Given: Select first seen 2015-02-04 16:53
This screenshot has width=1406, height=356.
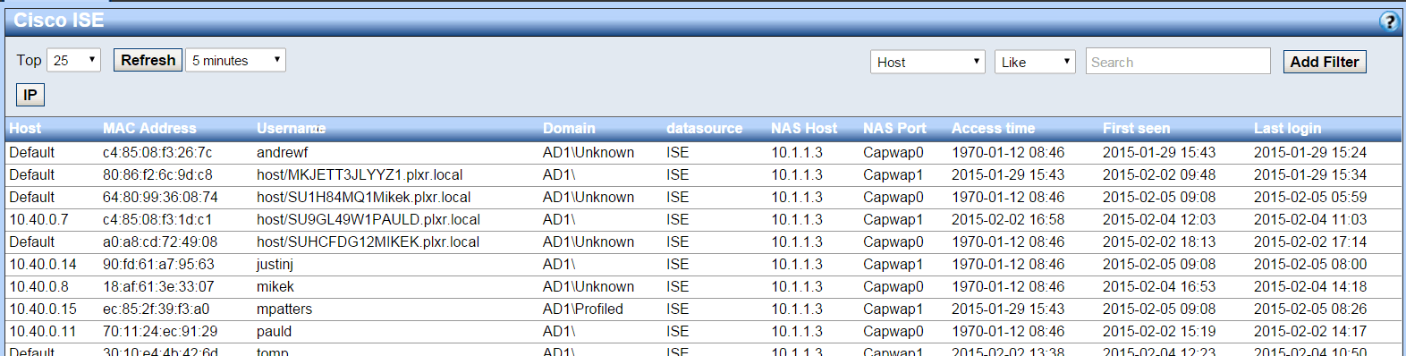Looking at the screenshot, I should [1159, 286].
